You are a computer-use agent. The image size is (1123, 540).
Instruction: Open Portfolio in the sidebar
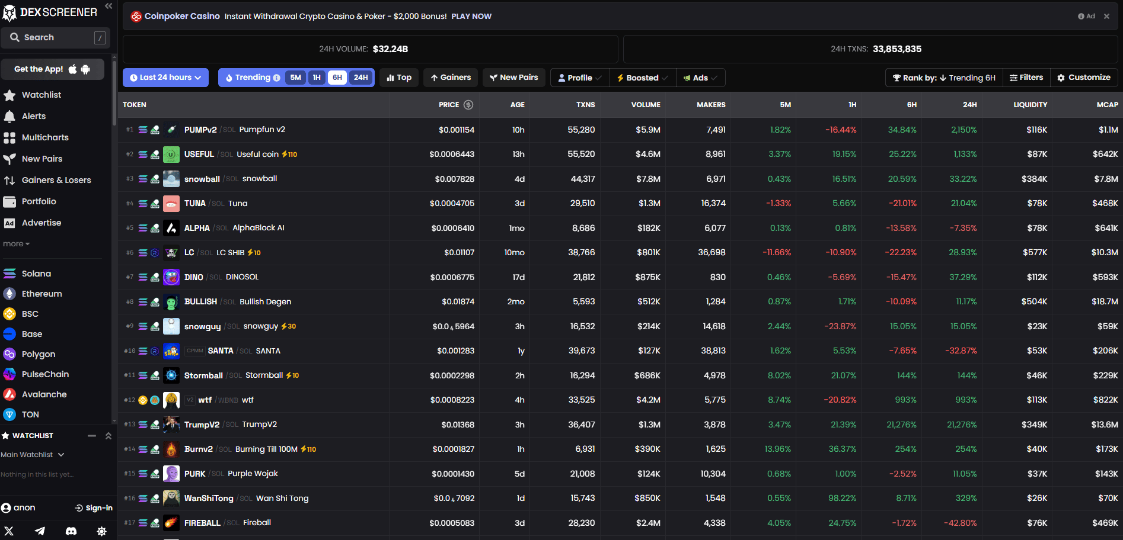coord(30,201)
